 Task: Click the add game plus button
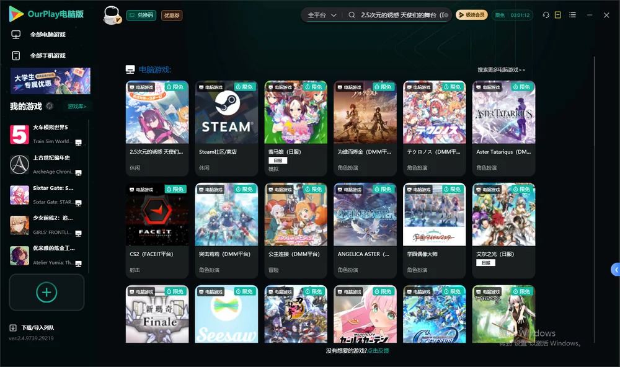pos(46,292)
